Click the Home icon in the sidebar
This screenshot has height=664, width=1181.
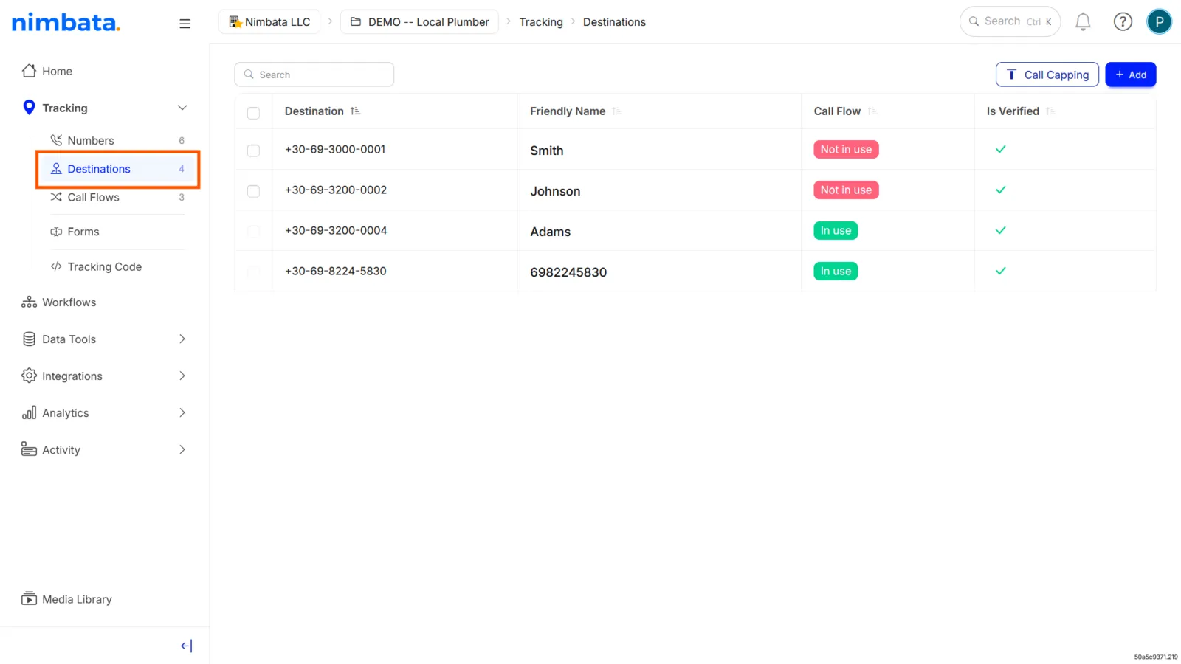point(29,71)
